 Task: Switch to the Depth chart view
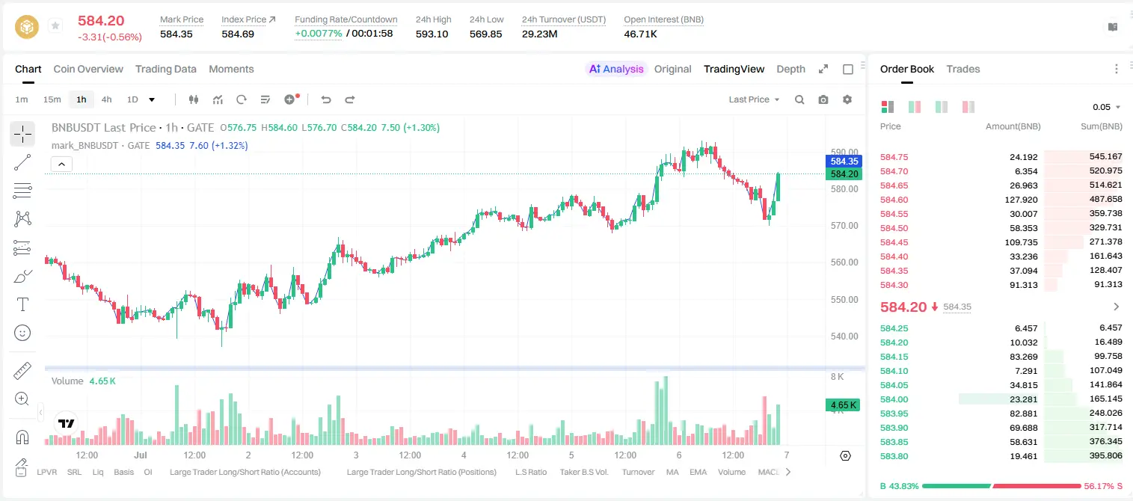[x=790, y=69]
